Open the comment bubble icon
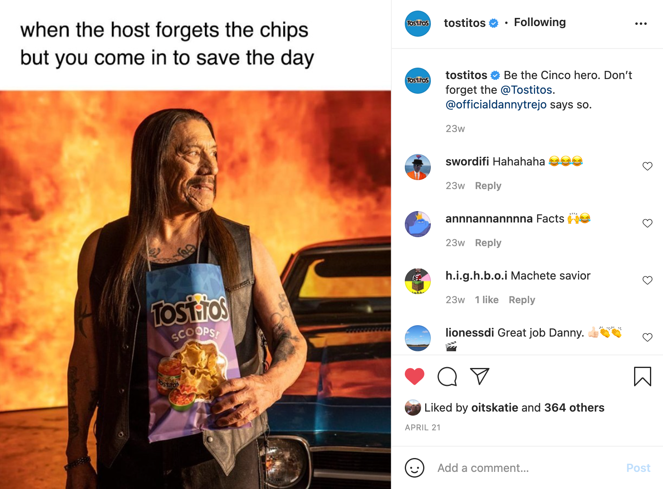Viewport: 663px width, 489px height. pyautogui.click(x=447, y=376)
